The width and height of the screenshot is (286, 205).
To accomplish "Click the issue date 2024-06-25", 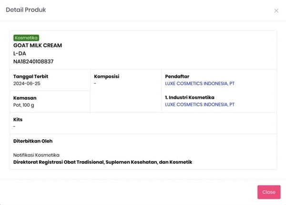I will click(x=27, y=83).
